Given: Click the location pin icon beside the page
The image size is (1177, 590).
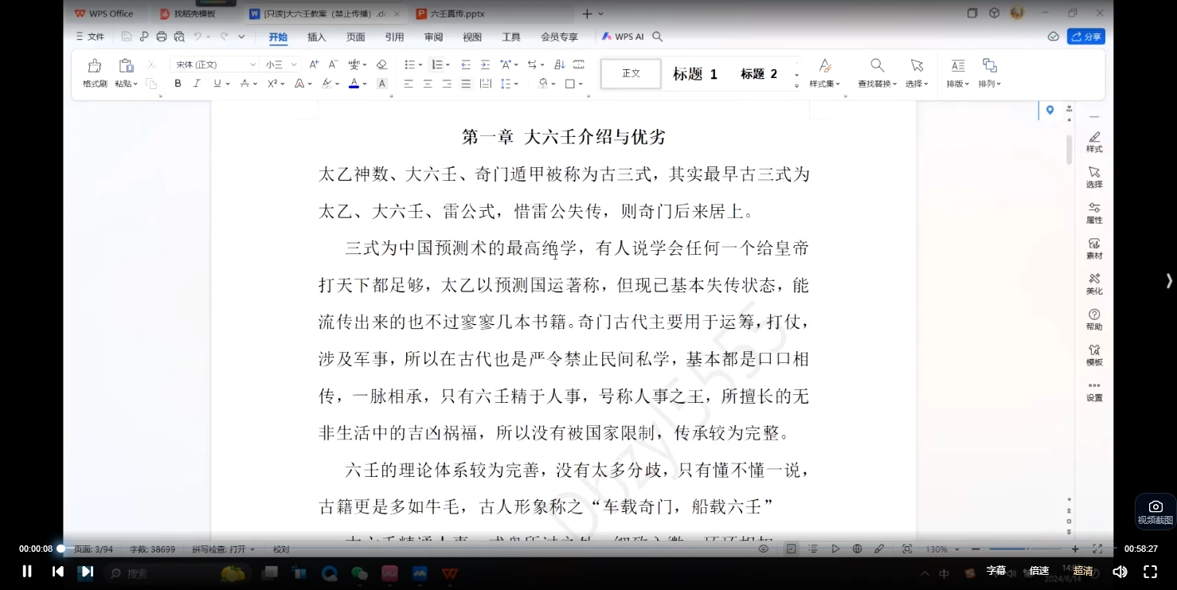Looking at the screenshot, I should tap(1050, 110).
